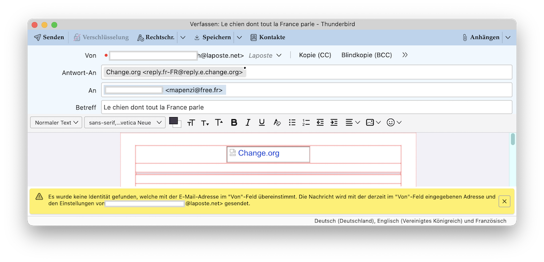Open the Normaler Text paragraph dropdown
The image size is (544, 262).
(56, 123)
